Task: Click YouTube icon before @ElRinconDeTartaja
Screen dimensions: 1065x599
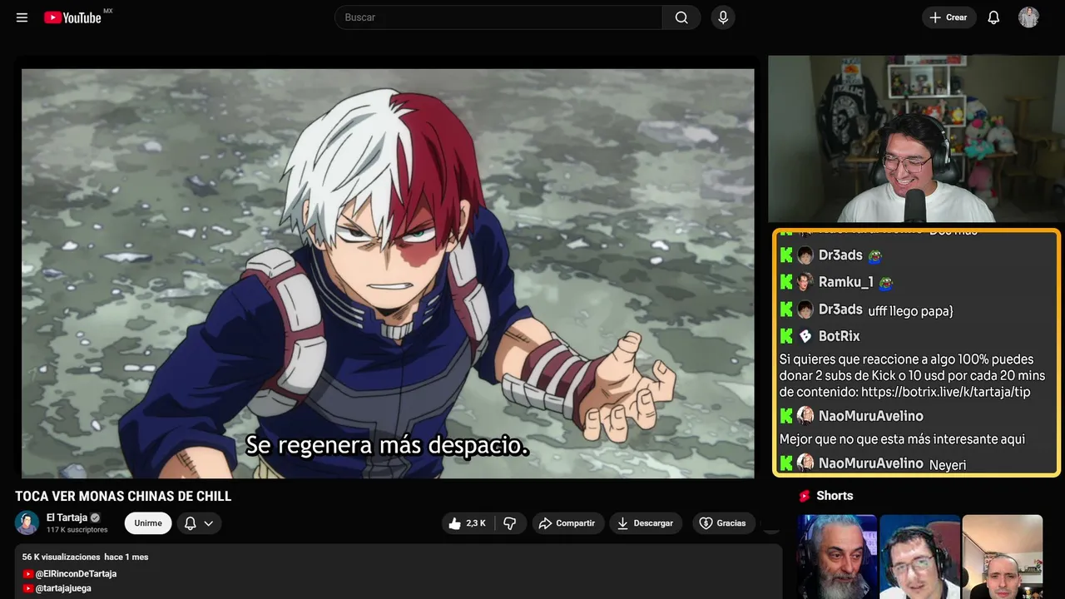Action: pos(28,574)
